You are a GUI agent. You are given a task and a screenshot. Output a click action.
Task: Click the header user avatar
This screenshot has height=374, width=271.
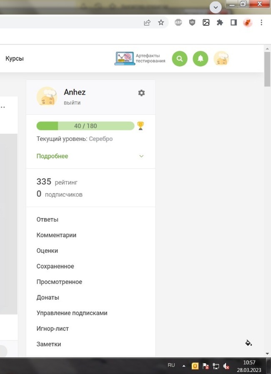click(221, 58)
